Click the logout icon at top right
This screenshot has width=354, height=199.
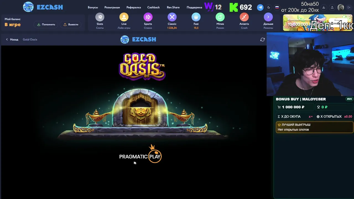pos(349,7)
